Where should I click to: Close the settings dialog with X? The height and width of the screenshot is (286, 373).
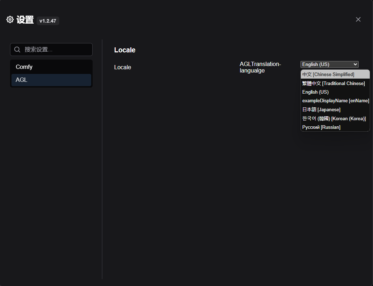[x=358, y=19]
